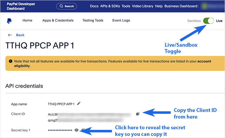This screenshot has height=138, width=225.
Task: Reveal Secret key 1 with eye icon
Action: [x=76, y=130]
